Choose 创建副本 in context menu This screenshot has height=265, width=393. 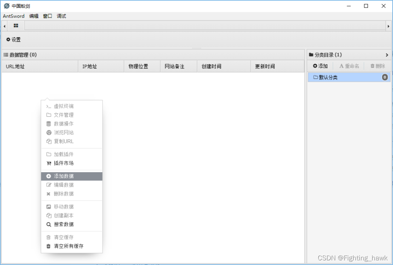click(x=72, y=216)
